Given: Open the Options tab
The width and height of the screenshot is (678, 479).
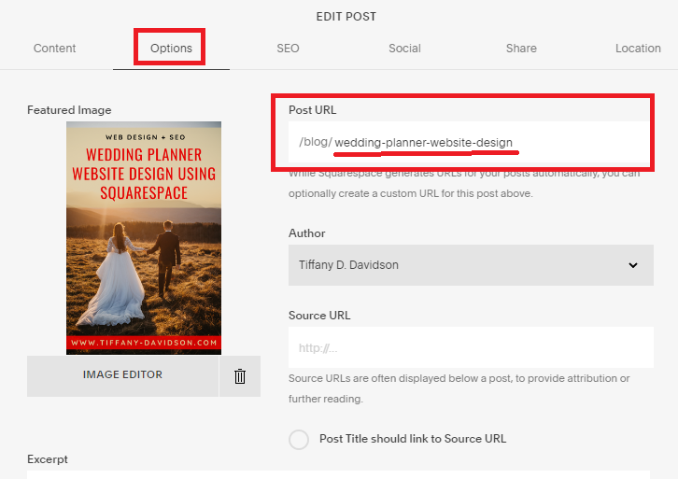Looking at the screenshot, I should coord(171,48).
